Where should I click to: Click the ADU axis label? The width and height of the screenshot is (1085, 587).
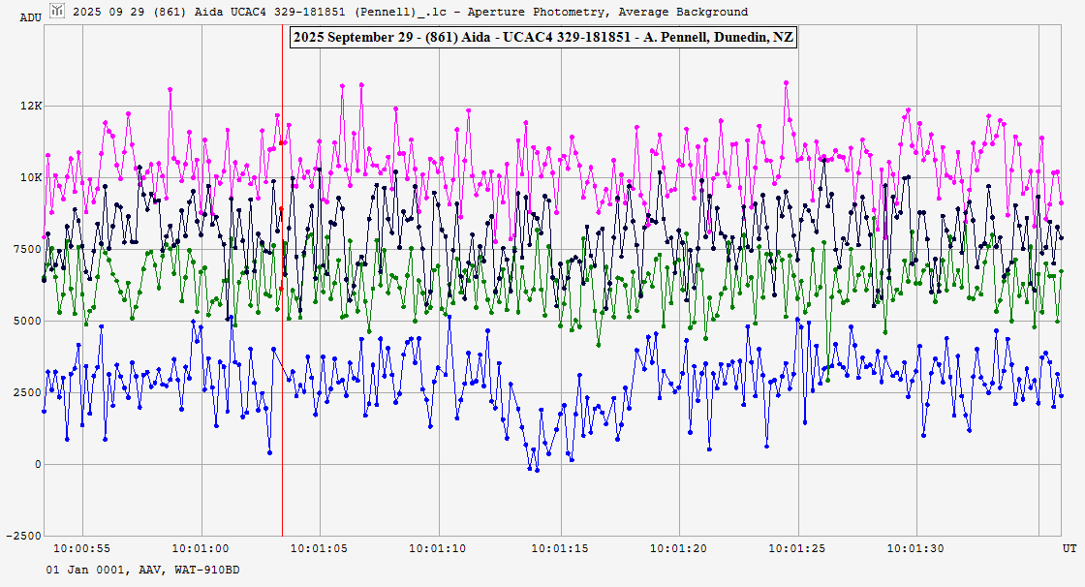pyautogui.click(x=31, y=17)
